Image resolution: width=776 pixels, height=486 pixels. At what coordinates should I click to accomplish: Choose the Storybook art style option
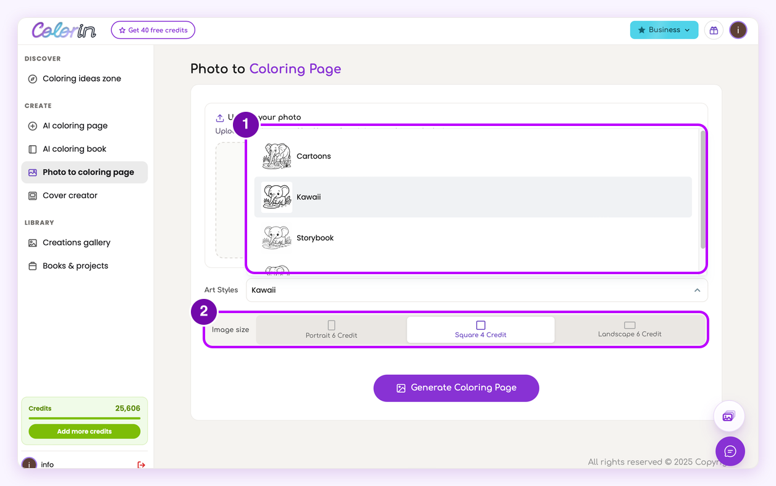(473, 238)
